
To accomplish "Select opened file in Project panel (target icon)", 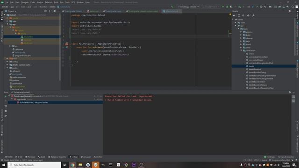I will pyautogui.click(x=45, y=11).
